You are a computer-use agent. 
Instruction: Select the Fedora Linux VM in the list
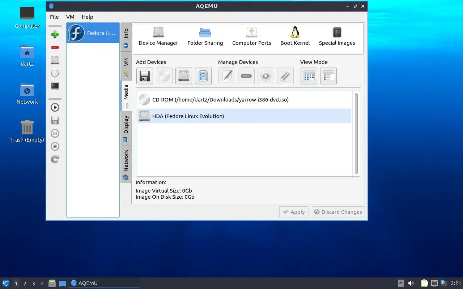click(x=93, y=33)
